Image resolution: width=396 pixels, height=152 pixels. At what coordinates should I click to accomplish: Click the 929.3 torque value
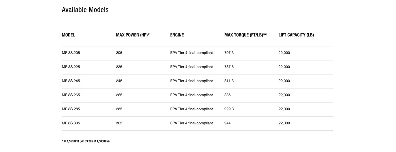pyautogui.click(x=229, y=109)
